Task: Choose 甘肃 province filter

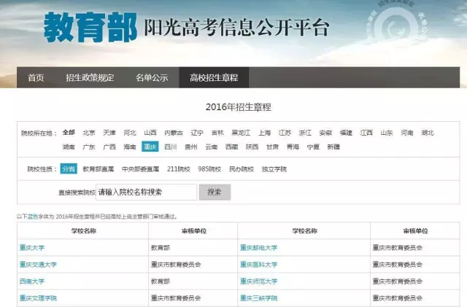Action: (x=272, y=147)
